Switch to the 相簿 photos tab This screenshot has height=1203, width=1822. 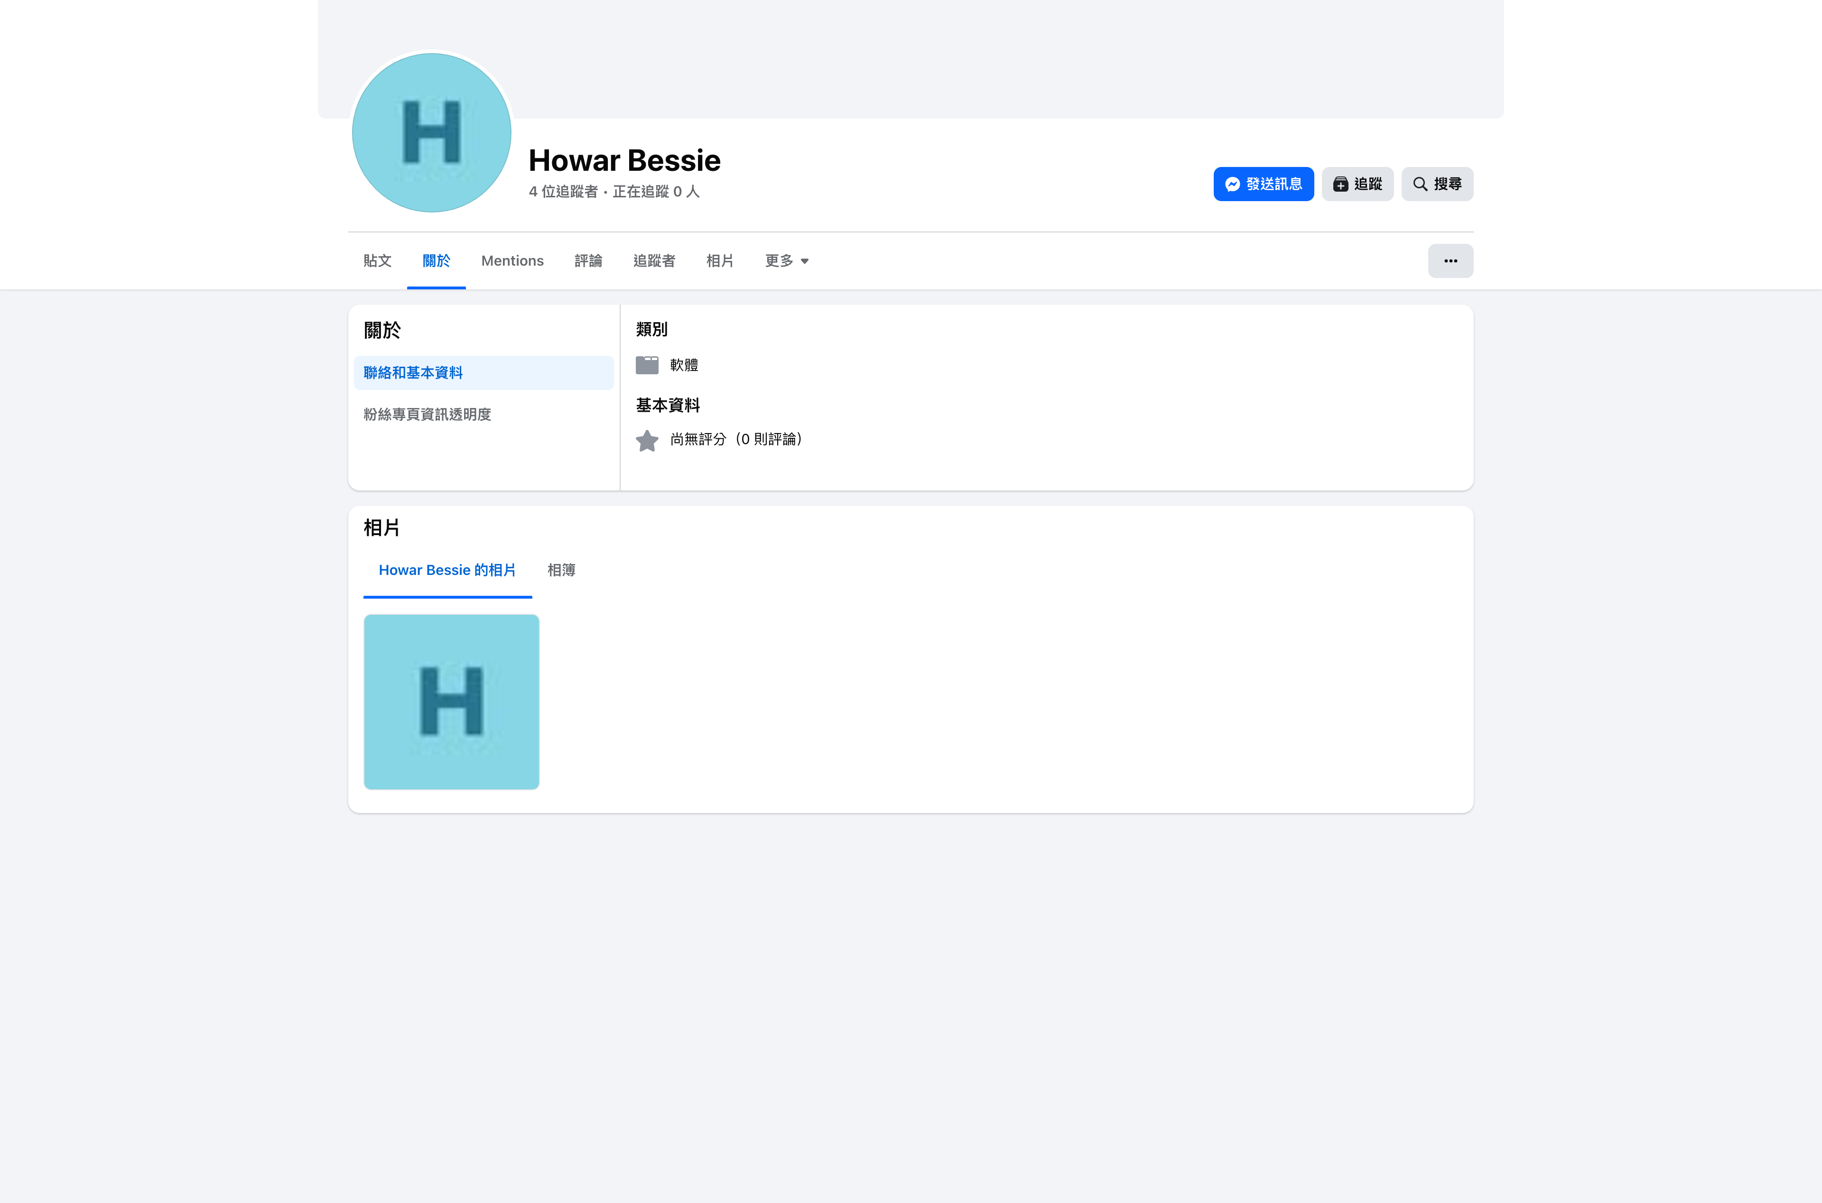(561, 570)
